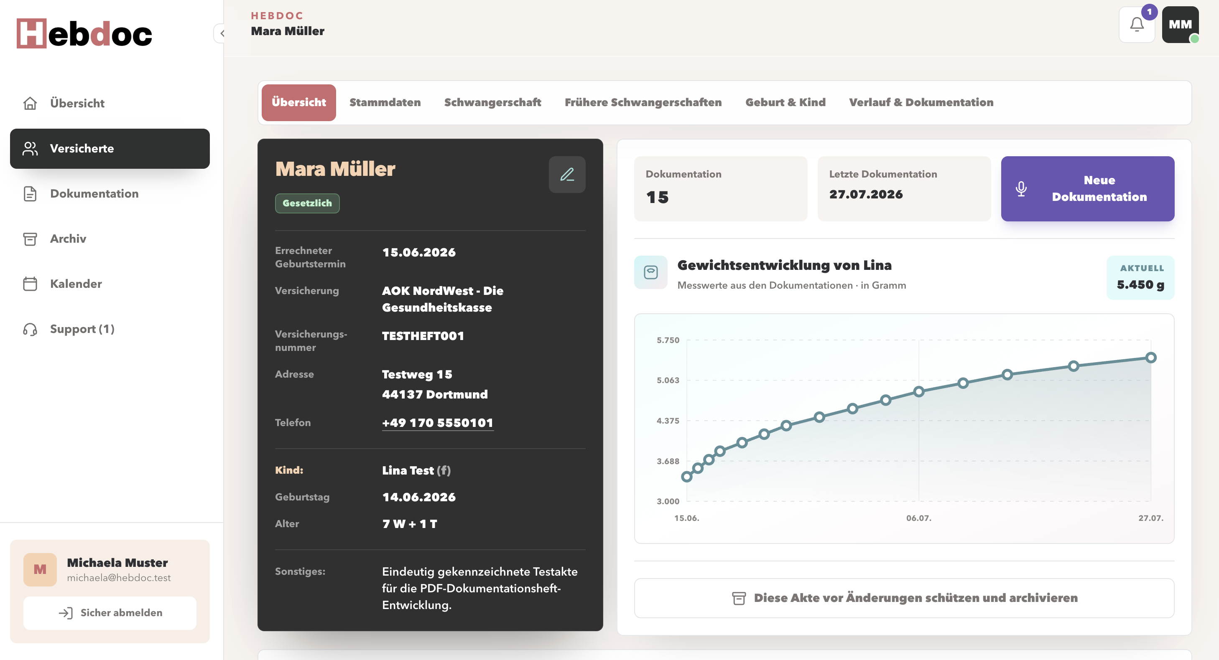Go to the Archiv section

110,239
